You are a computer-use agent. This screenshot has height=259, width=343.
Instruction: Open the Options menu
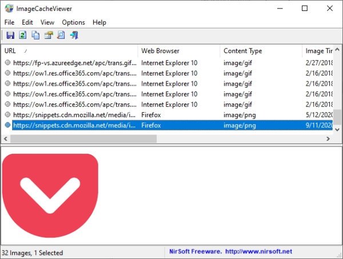point(73,22)
